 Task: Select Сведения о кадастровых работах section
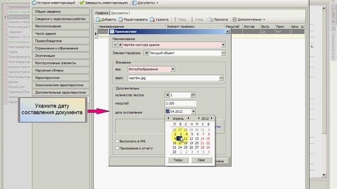click(61, 19)
